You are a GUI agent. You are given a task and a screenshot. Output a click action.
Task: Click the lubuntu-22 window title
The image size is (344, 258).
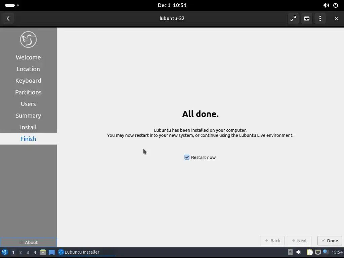(172, 18)
